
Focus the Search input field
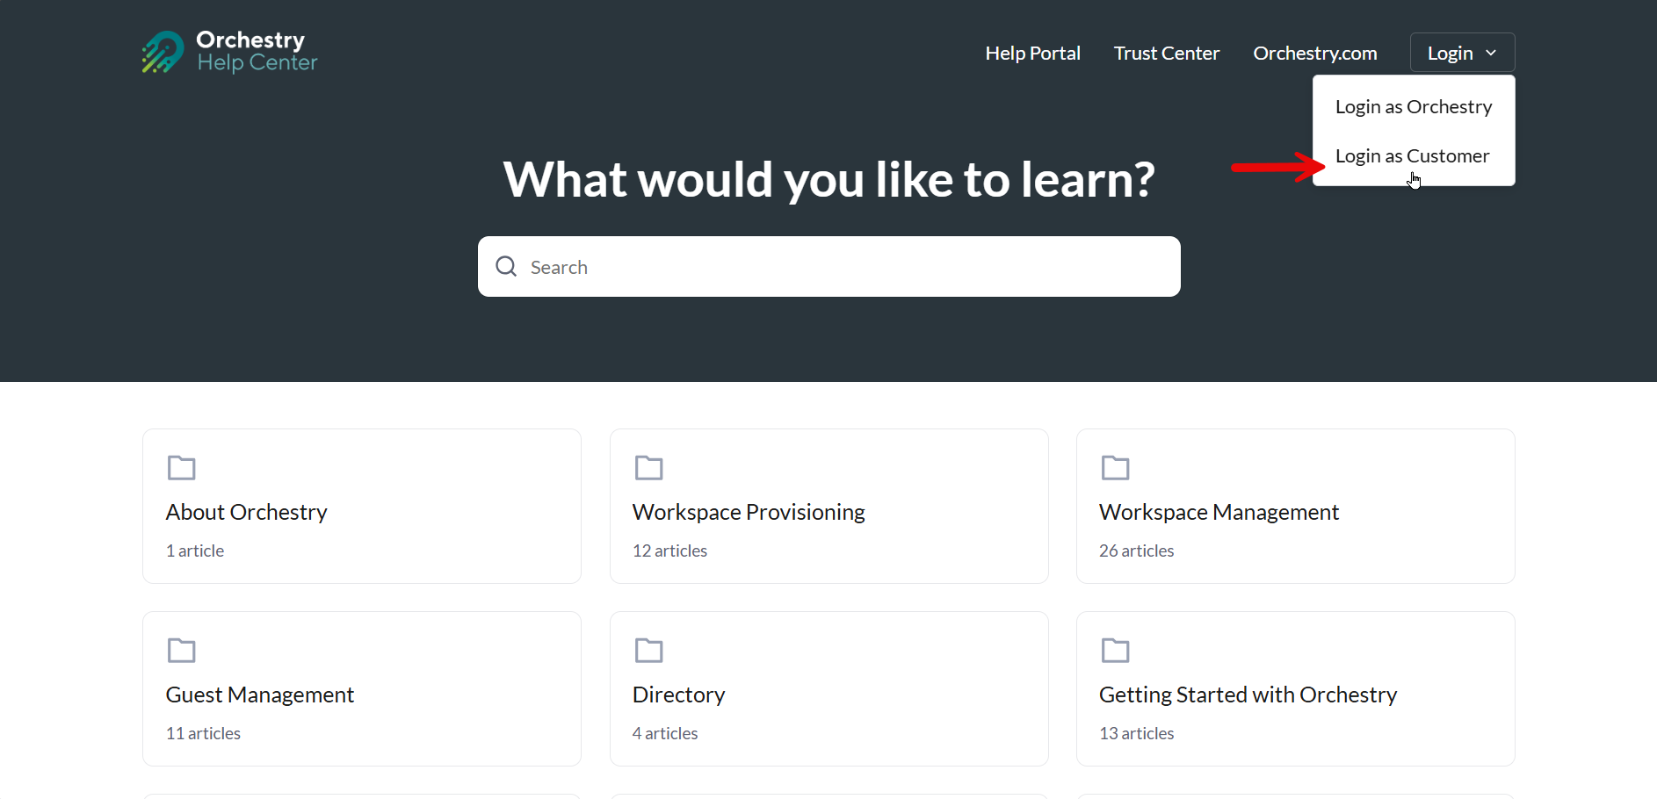[829, 266]
